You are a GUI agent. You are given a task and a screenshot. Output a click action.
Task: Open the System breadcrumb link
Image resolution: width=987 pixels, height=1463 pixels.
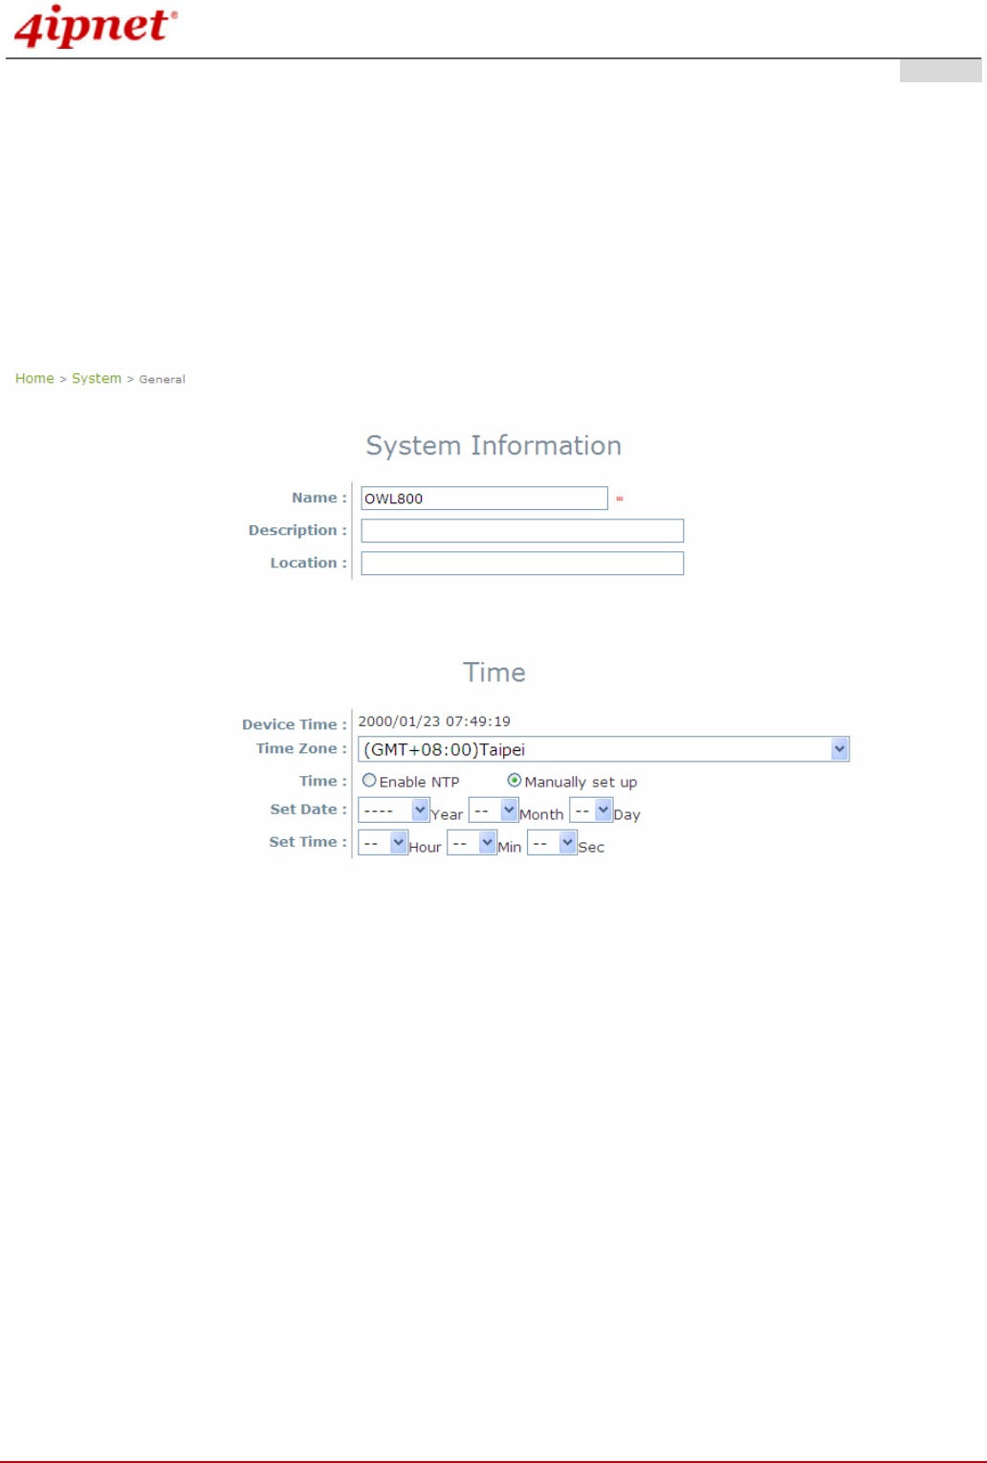97,379
